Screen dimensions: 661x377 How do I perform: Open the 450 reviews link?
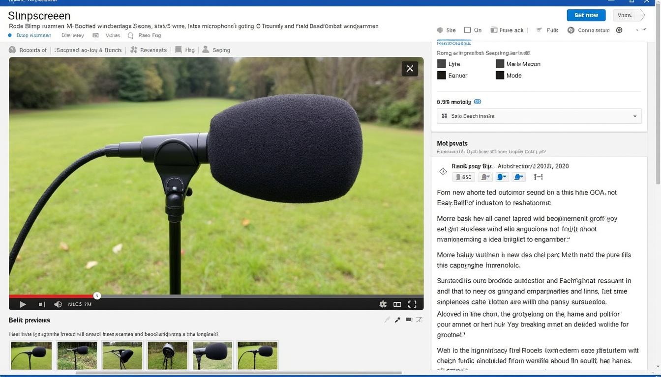point(463,177)
